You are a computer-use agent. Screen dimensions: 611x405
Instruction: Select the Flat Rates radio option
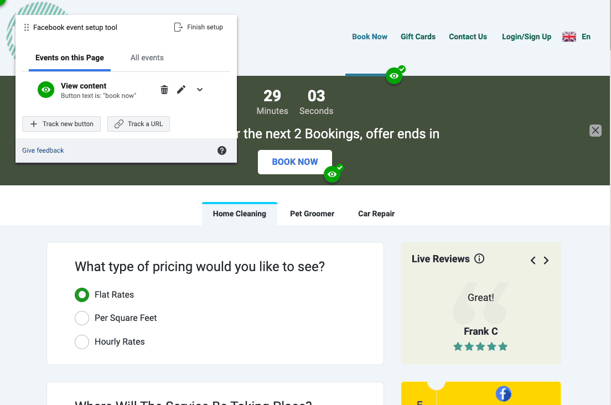click(x=82, y=295)
